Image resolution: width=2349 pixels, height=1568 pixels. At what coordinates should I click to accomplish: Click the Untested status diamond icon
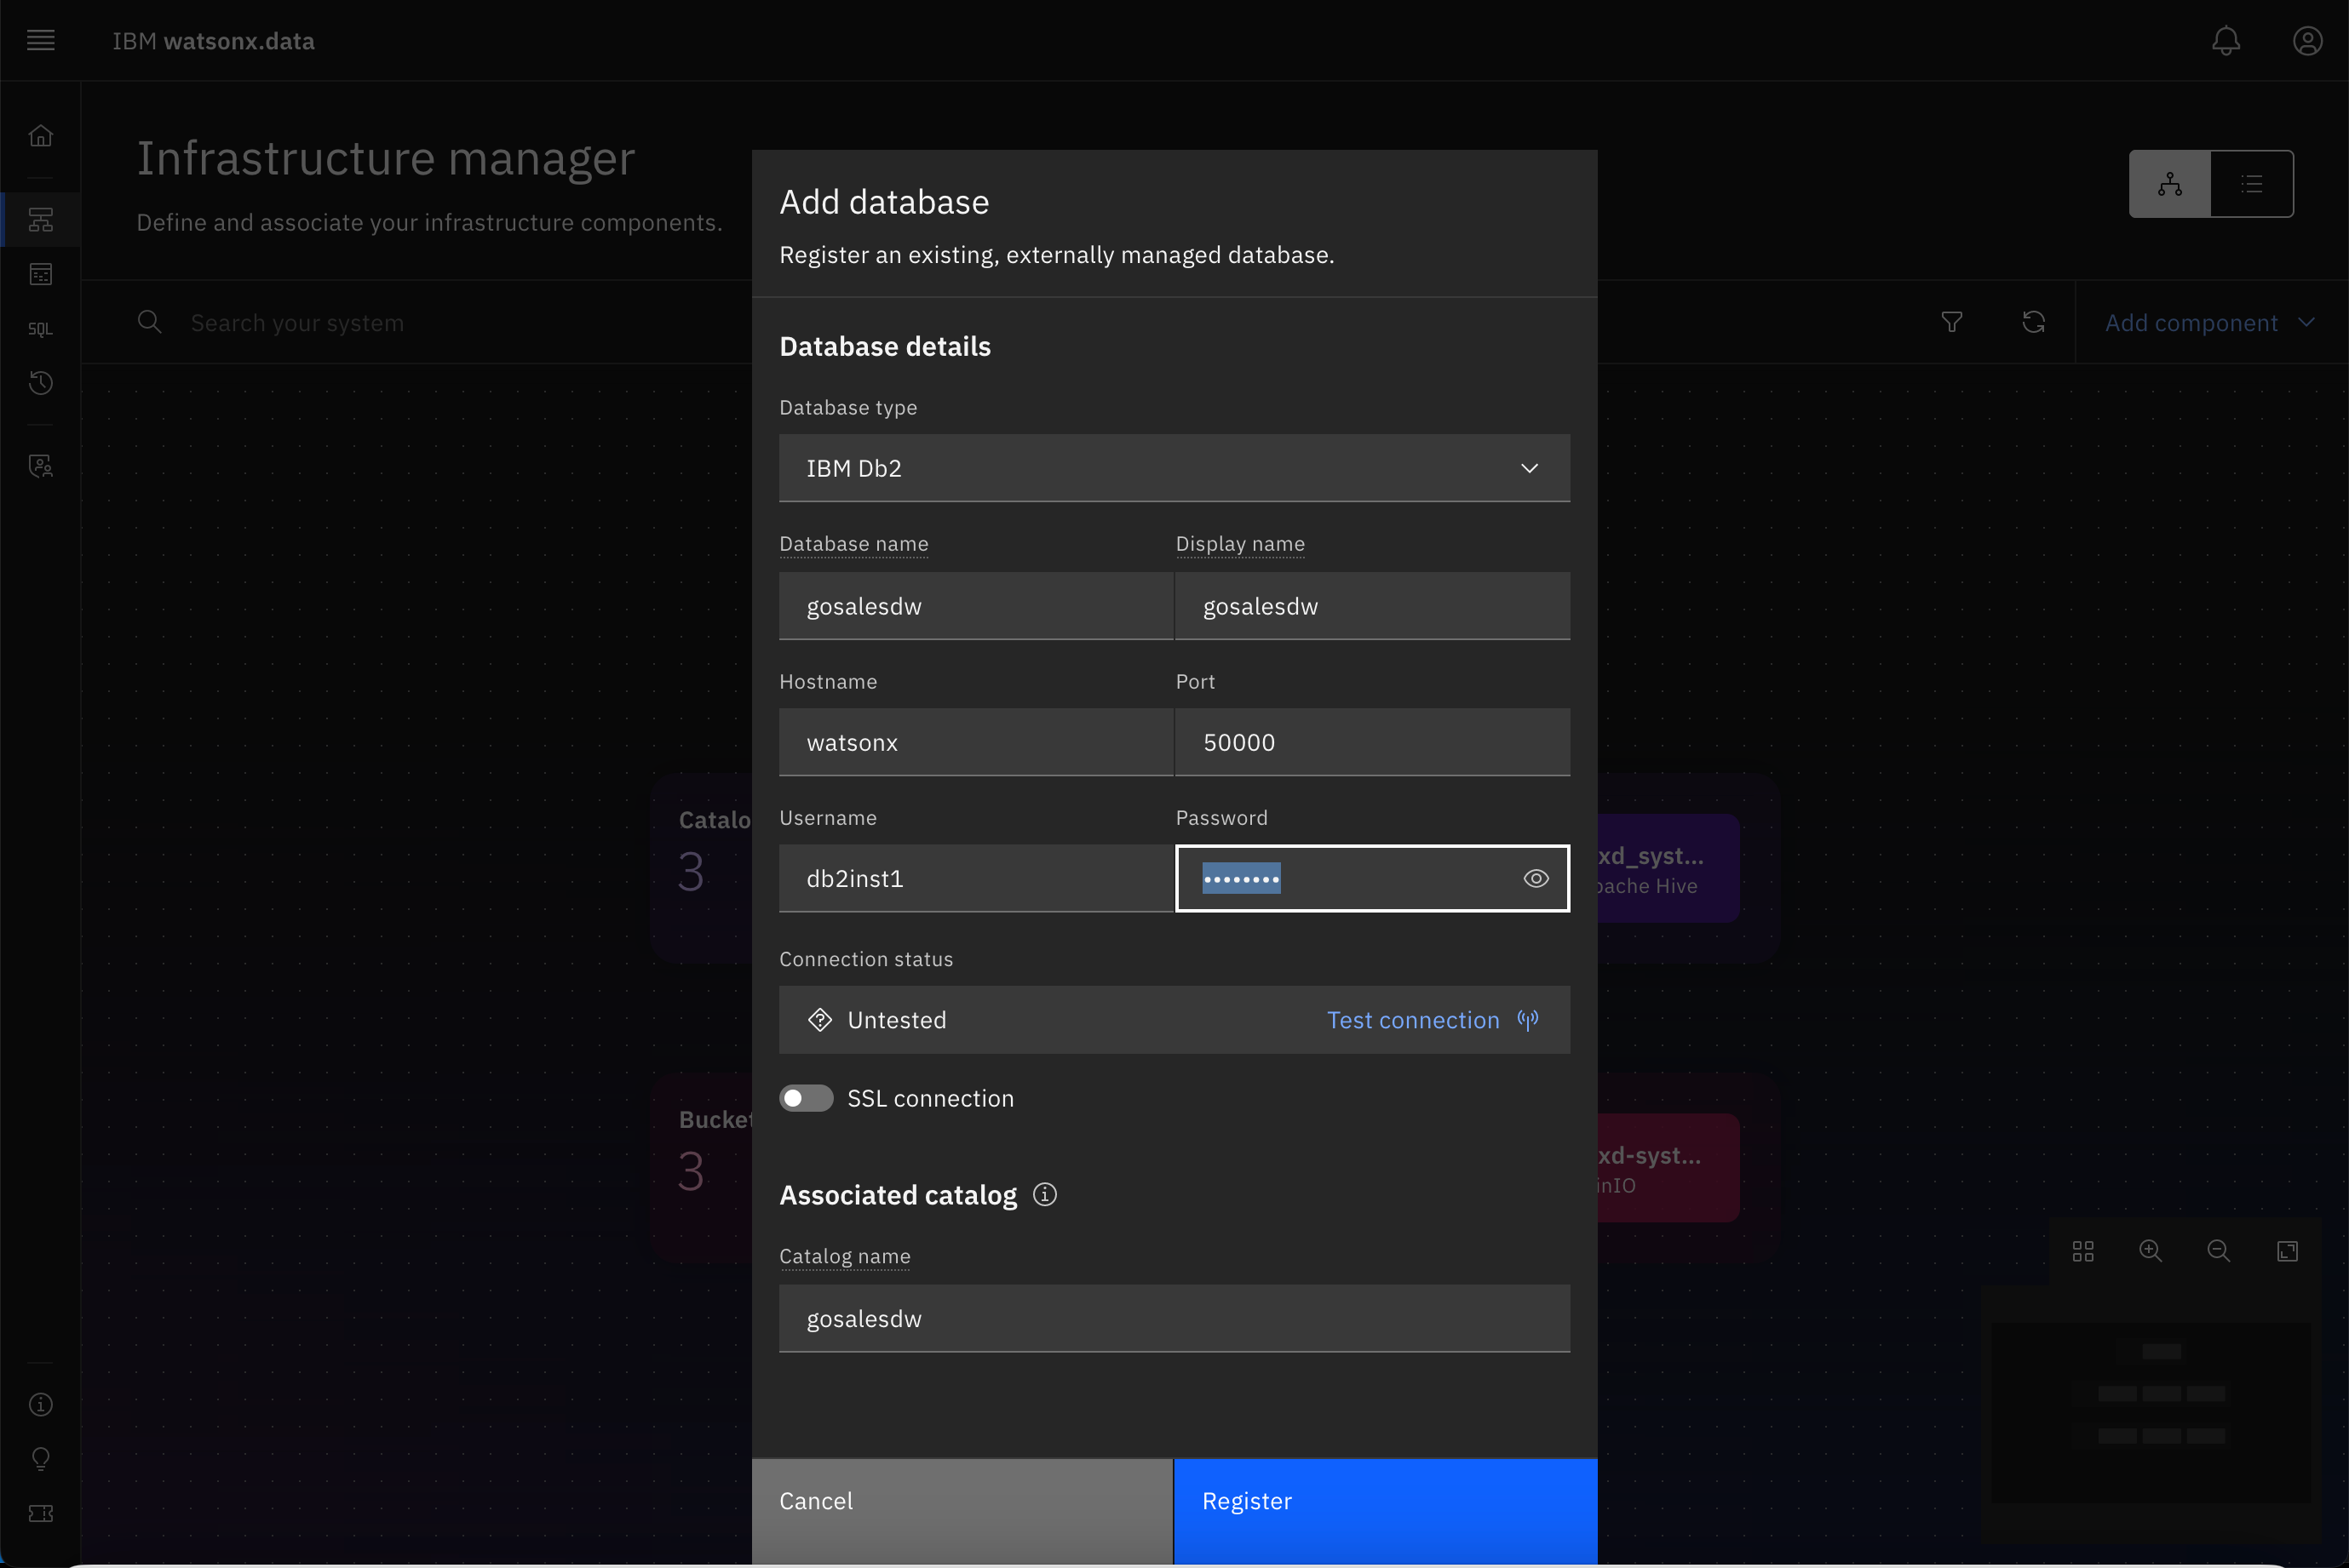(820, 1020)
